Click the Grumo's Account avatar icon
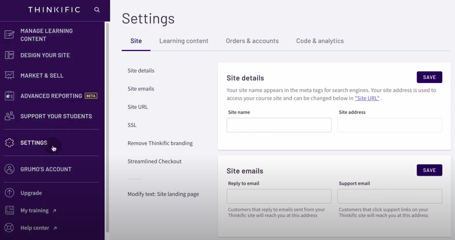This screenshot has width=455, height=240. click(10, 169)
